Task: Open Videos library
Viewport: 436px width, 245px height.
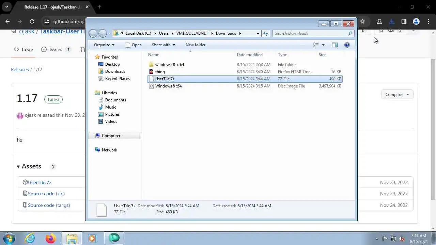Action: pos(111,121)
